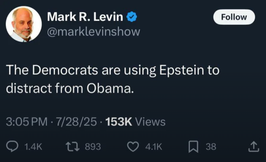Click the 38 bookmarks count
The image size is (266, 162).
[211, 147]
